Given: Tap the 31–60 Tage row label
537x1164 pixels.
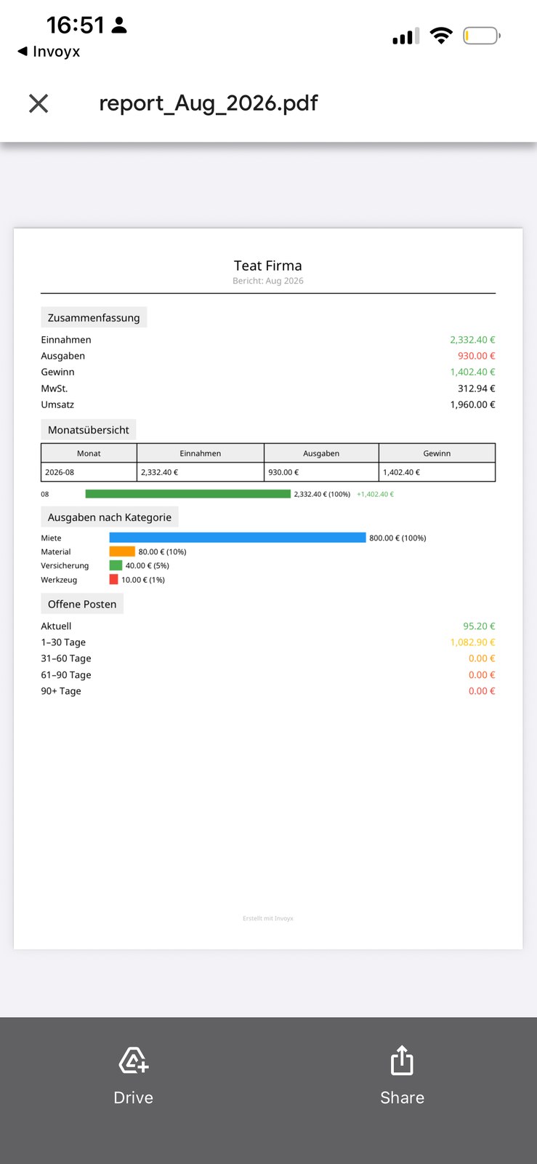Looking at the screenshot, I should click(x=66, y=658).
